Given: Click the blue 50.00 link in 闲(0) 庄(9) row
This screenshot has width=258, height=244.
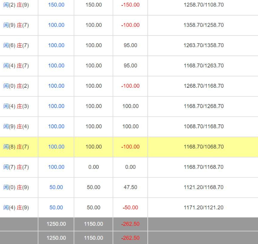Looking at the screenshot, I should pos(56,187).
